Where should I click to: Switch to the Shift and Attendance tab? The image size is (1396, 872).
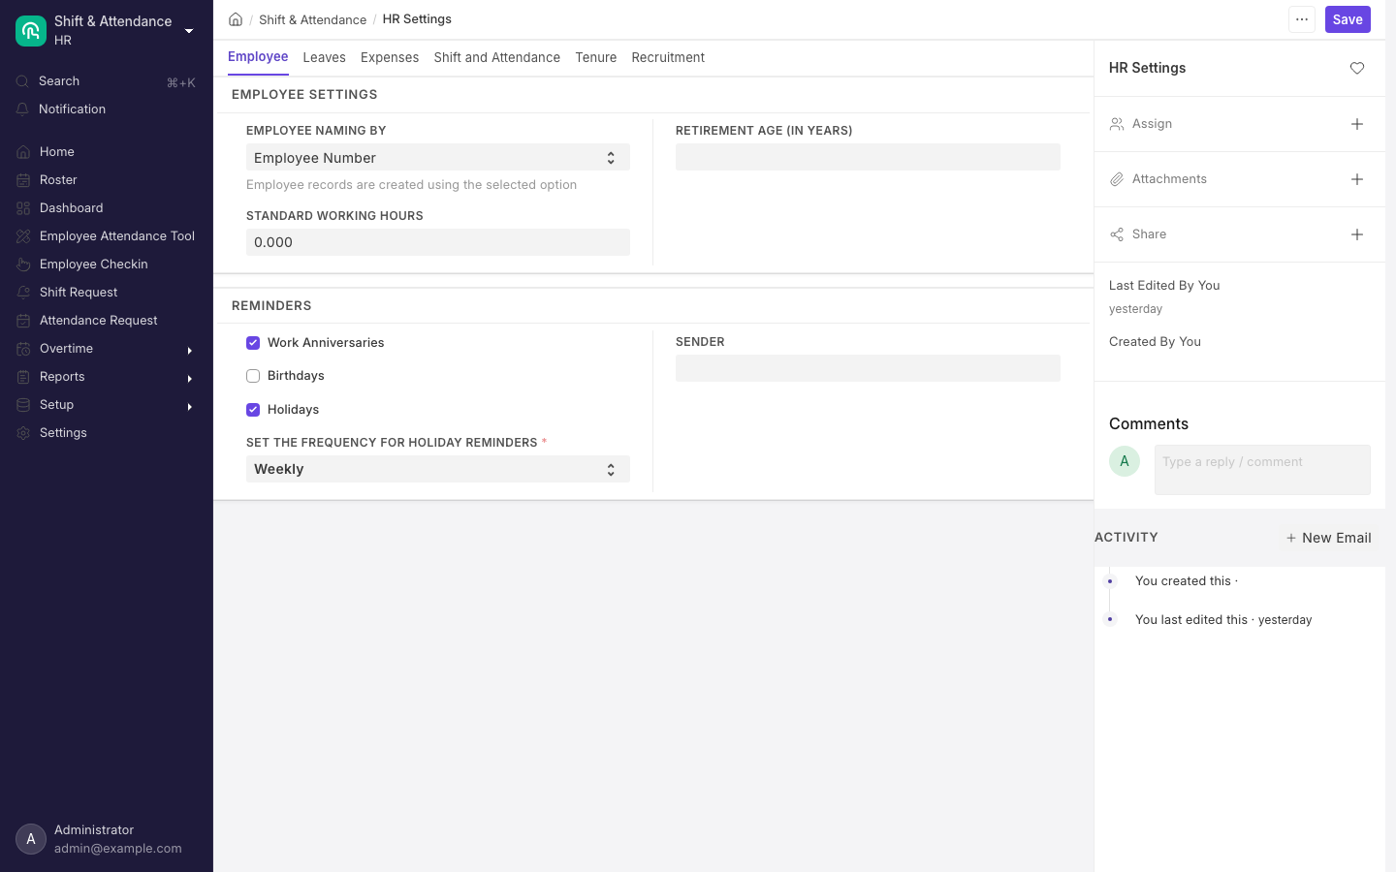(497, 58)
